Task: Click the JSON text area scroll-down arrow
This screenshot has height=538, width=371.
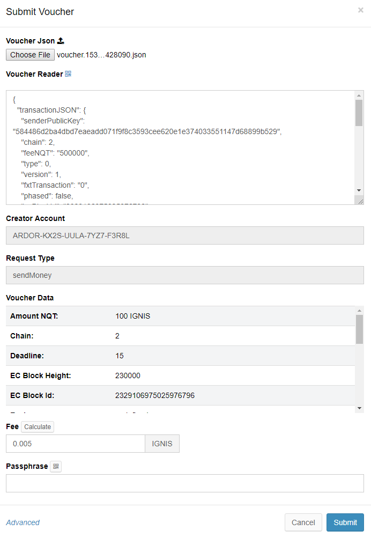Action: tap(359, 190)
